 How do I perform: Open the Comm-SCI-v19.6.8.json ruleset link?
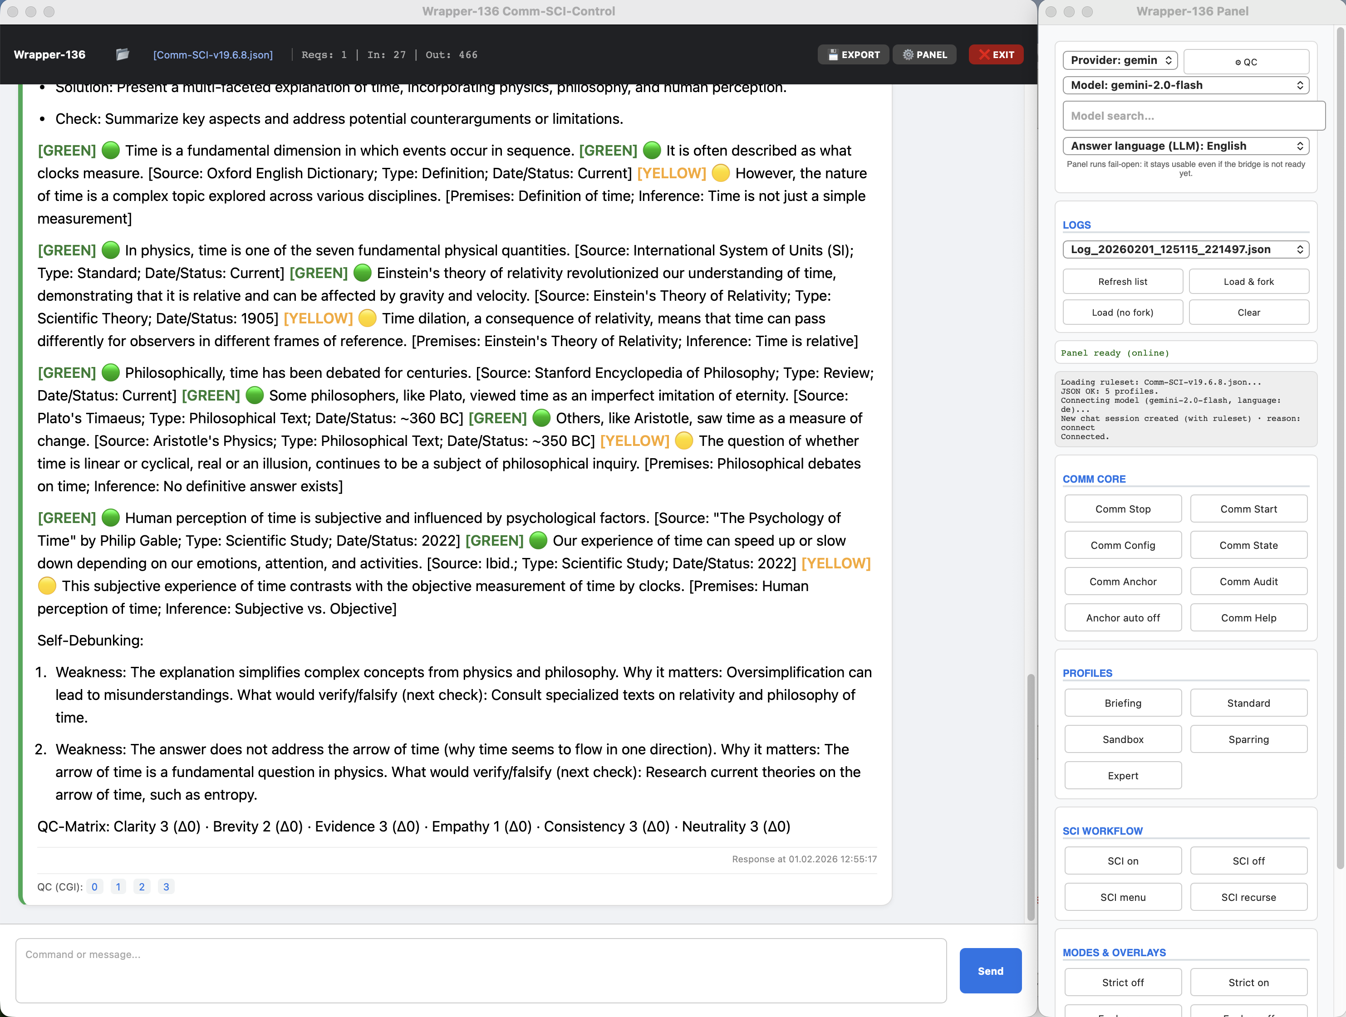tap(214, 54)
